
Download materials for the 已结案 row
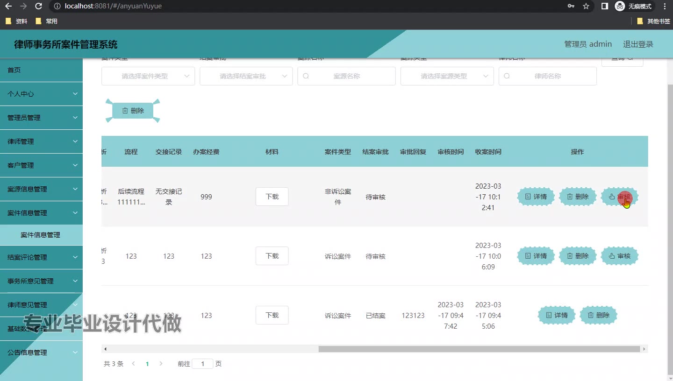[272, 315]
